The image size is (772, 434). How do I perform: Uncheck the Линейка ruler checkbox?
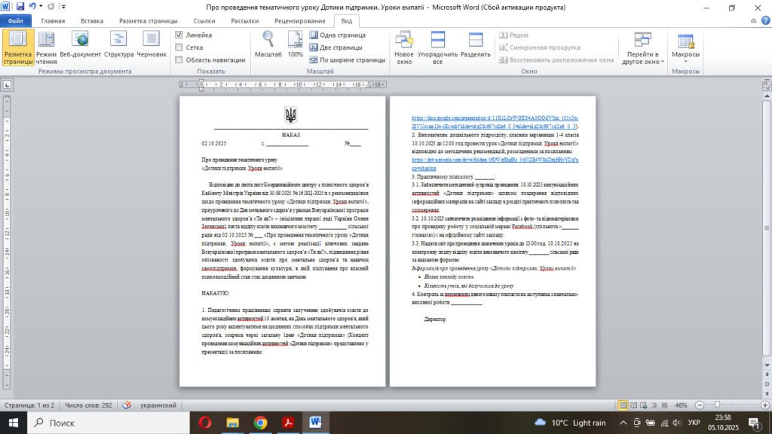coord(179,35)
